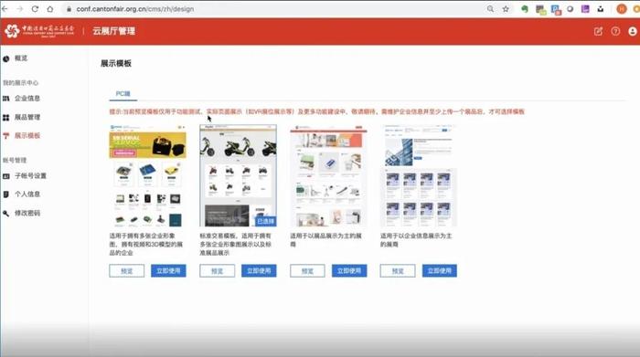
Task: Open the edit note icon in header
Action: 598,31
